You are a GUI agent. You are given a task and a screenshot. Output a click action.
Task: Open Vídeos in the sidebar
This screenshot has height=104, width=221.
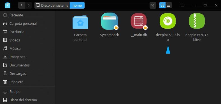(27, 40)
